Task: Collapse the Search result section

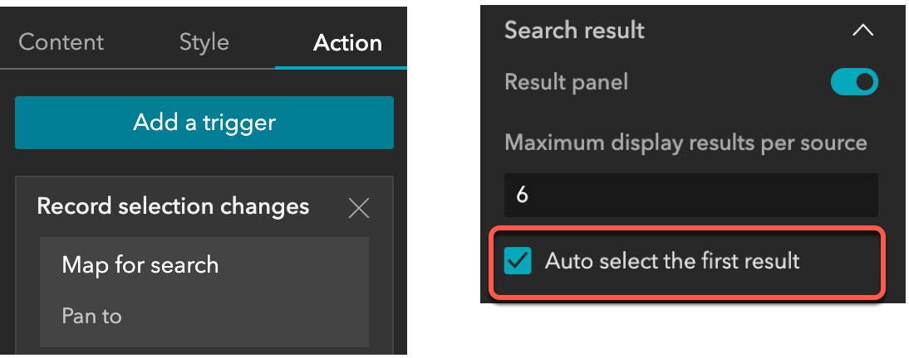Action: pos(863,31)
